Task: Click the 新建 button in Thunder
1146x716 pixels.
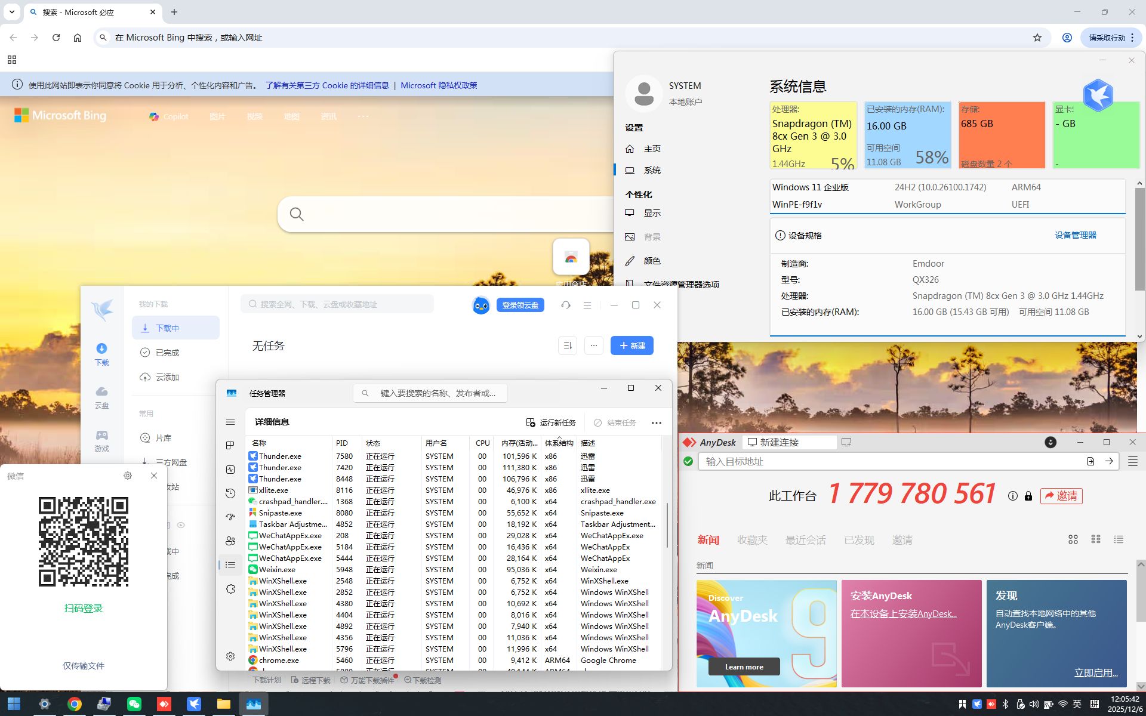Action: 631,345
